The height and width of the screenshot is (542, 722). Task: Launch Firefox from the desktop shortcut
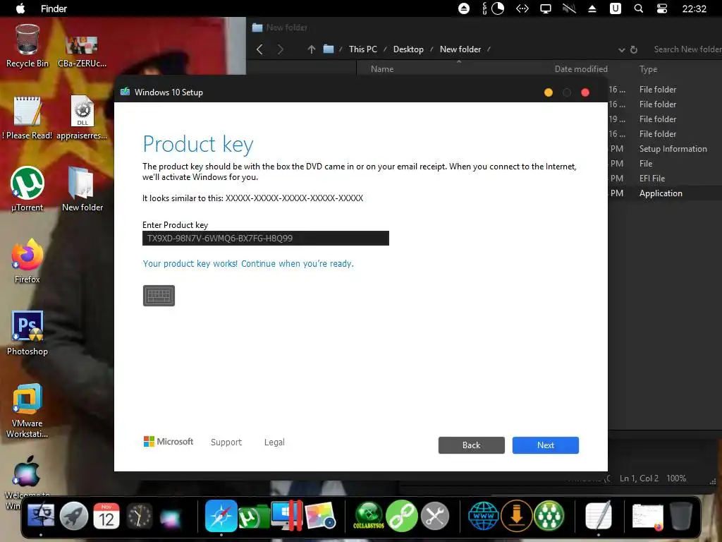point(27,261)
